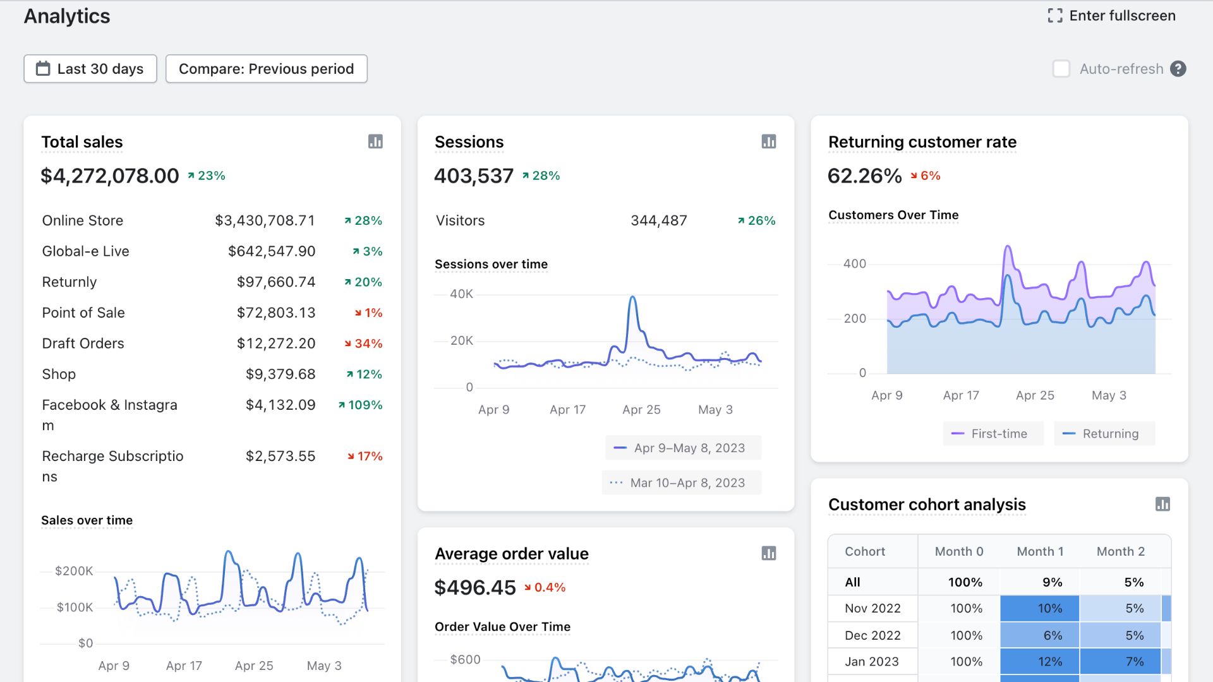Click the $3,430,708.71 Online Store amount
This screenshot has width=1213, height=682.
click(x=265, y=220)
